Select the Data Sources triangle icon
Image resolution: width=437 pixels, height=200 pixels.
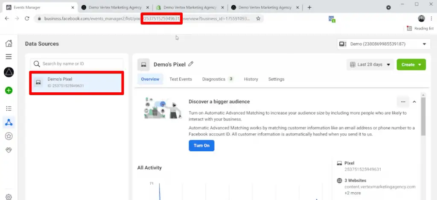coord(9,122)
